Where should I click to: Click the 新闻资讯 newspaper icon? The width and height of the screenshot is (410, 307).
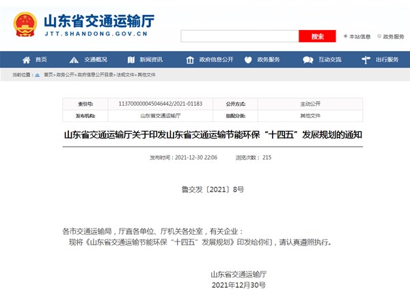pos(130,59)
